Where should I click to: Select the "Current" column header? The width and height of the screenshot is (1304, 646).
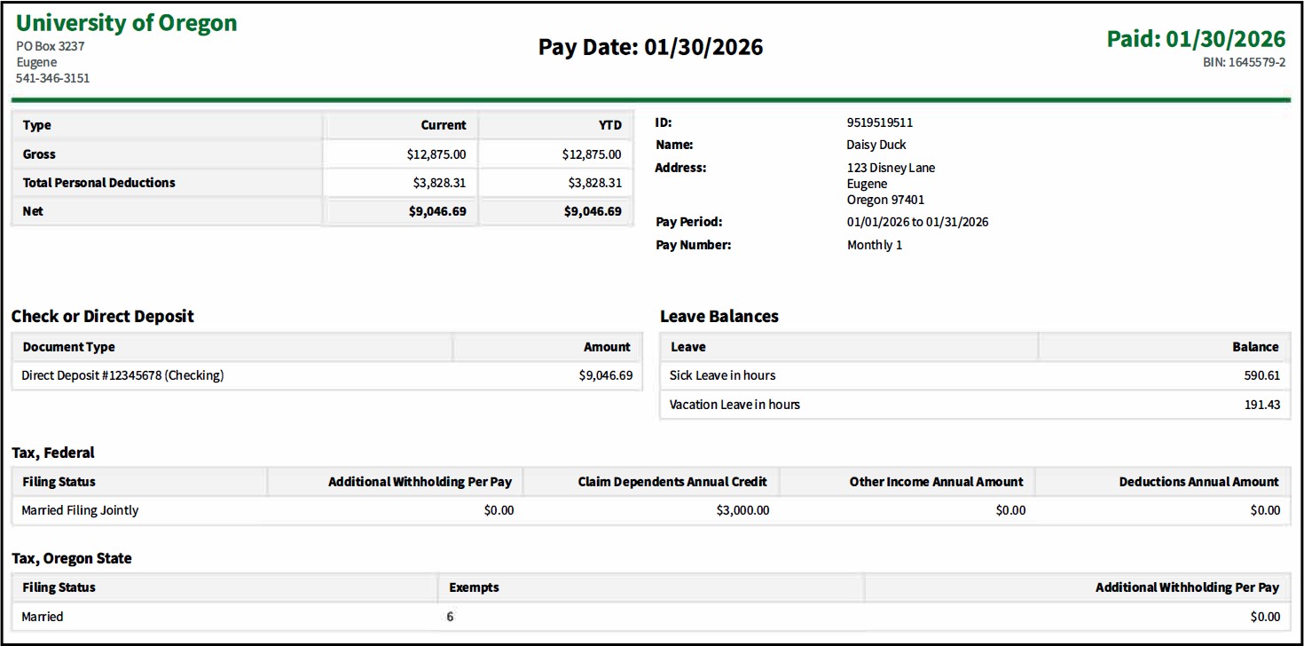pos(444,125)
